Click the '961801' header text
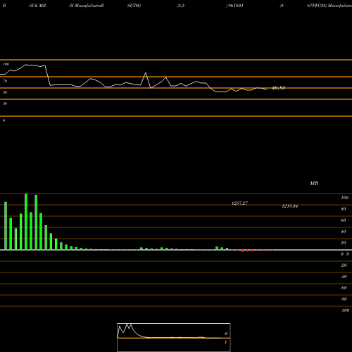Image resolution: width=352 pixels, height=352 pixels. [x=236, y=6]
